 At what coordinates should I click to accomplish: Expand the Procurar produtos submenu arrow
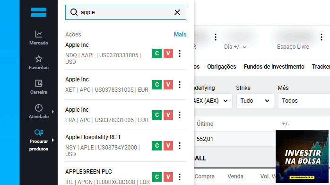click(x=53, y=140)
